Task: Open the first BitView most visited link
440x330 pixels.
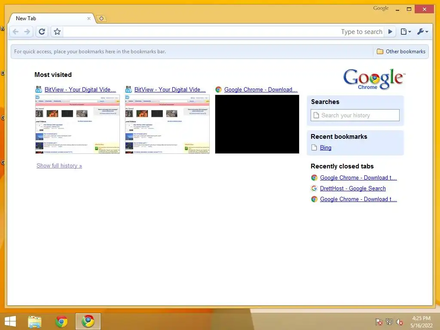Action: (x=80, y=89)
